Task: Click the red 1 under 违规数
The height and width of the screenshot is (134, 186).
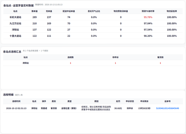Action: click(70, 63)
